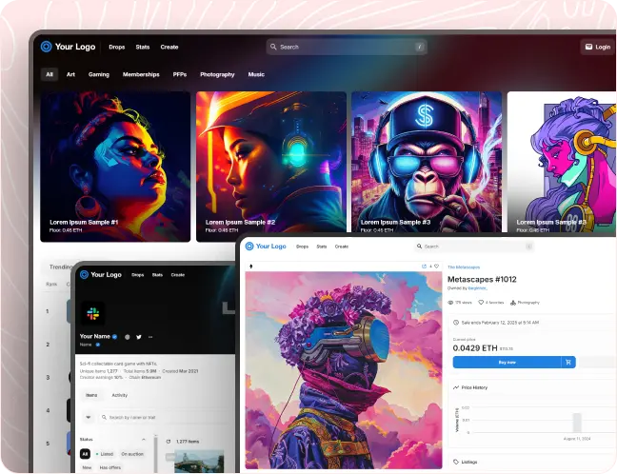The width and height of the screenshot is (617, 474).
Task: Open the website globe icon on profile
Action: [127, 337]
